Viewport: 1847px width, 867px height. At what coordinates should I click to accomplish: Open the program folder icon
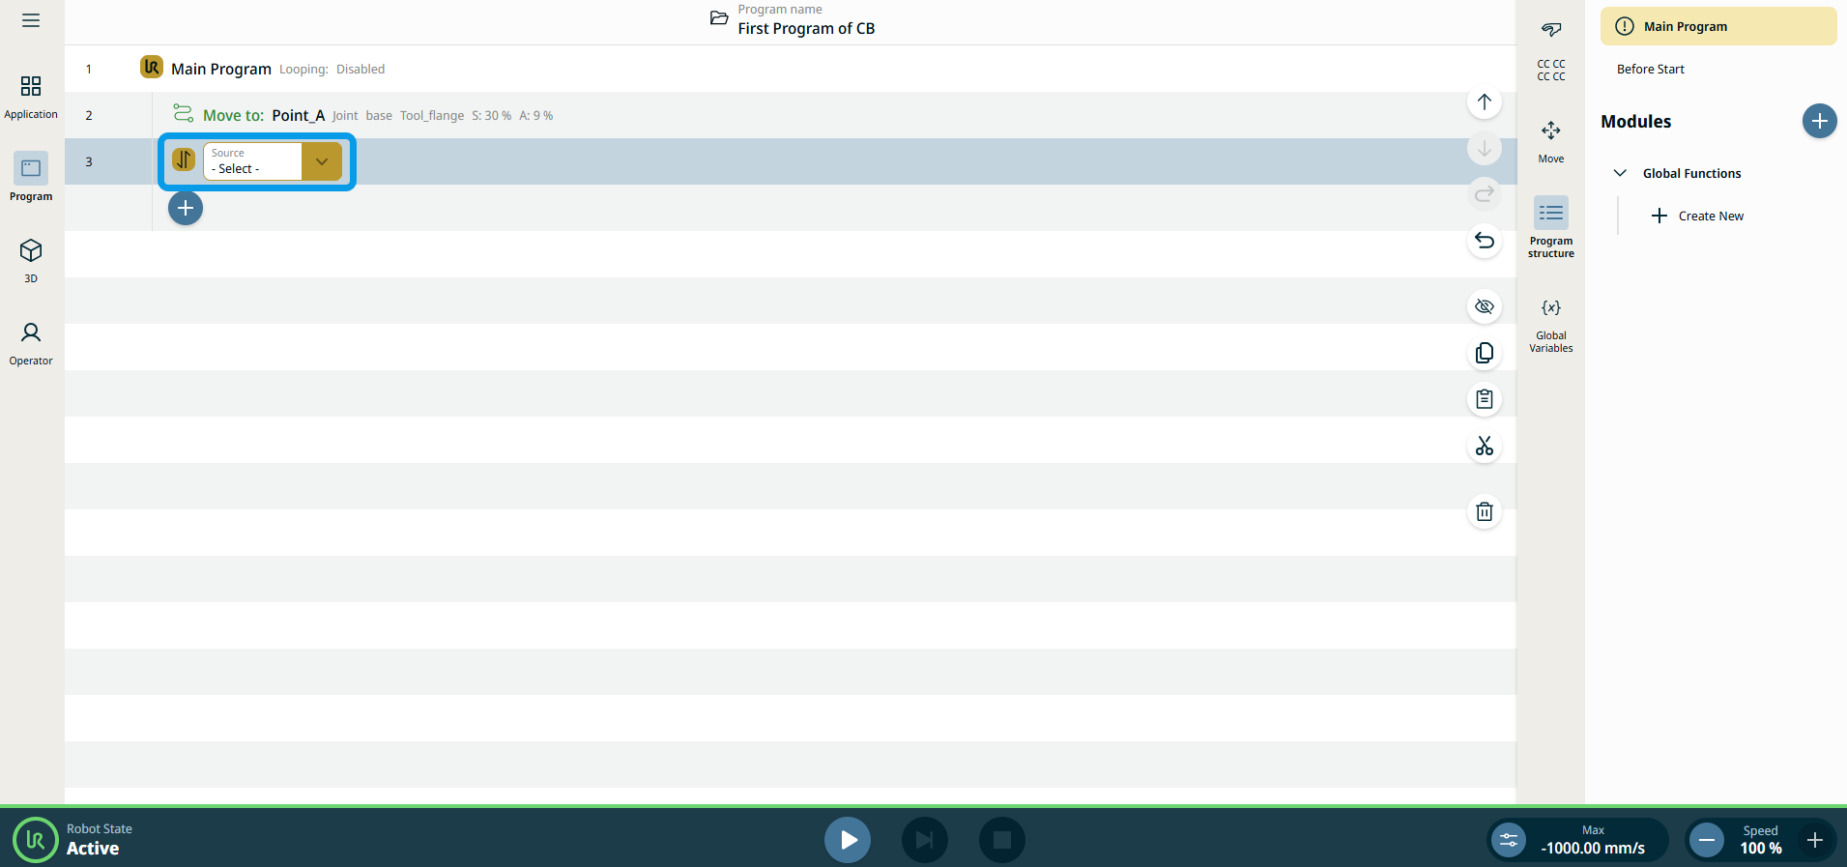click(719, 18)
